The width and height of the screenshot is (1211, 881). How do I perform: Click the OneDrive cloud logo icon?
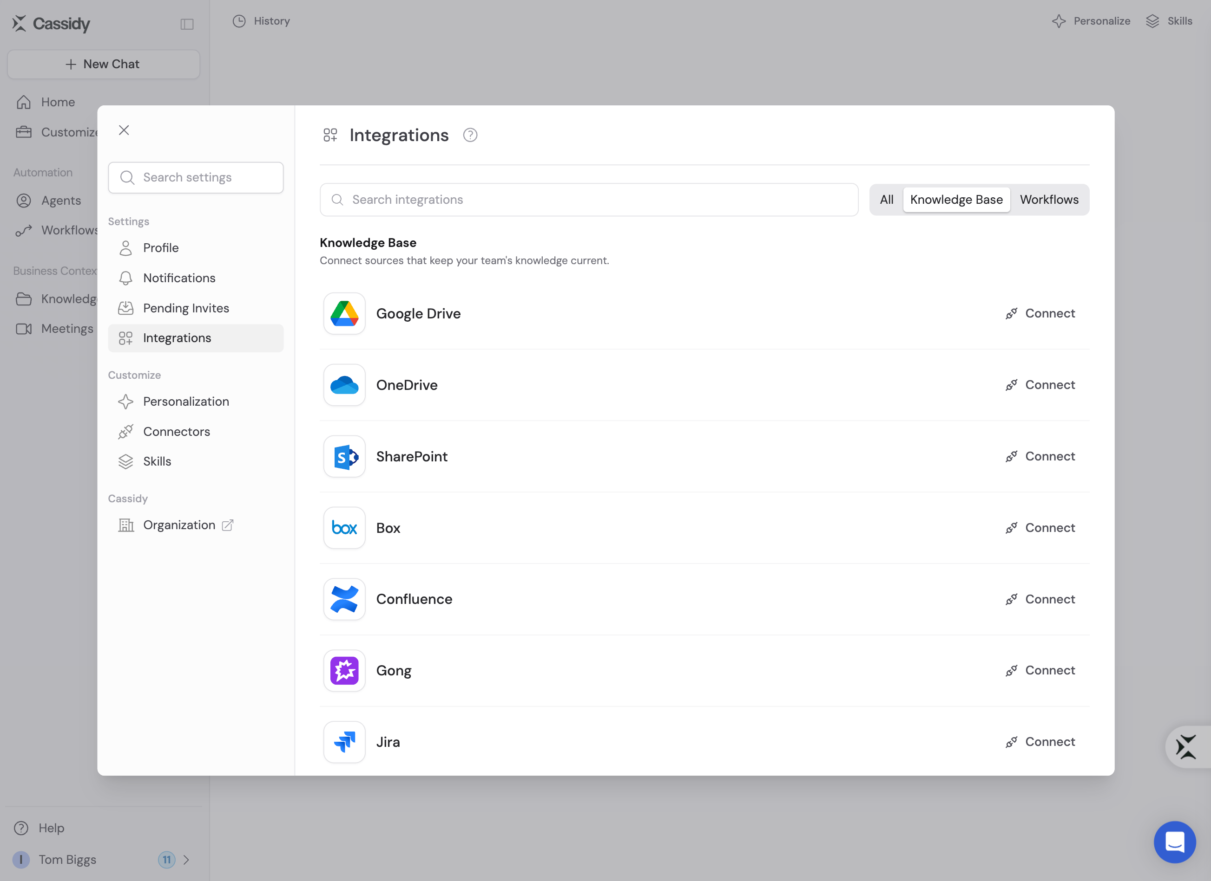344,385
